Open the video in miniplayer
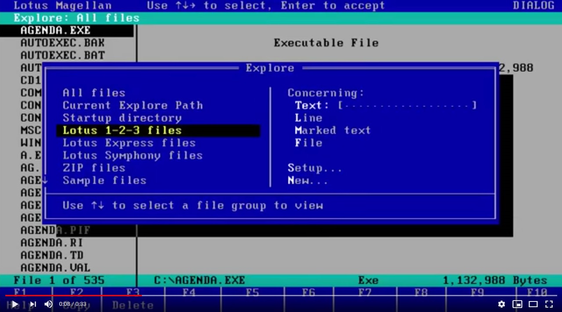Image resolution: width=562 pixels, height=312 pixels. 517,304
